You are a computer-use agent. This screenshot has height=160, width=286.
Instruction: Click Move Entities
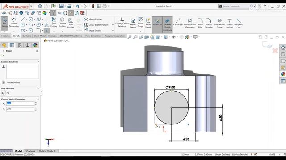(x=93, y=30)
